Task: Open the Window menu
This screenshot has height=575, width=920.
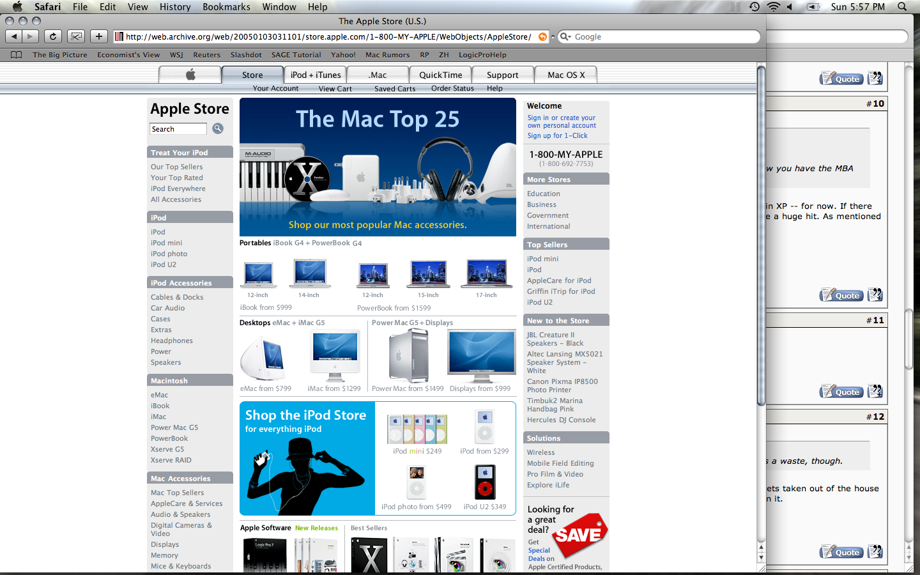Action: click(x=279, y=7)
